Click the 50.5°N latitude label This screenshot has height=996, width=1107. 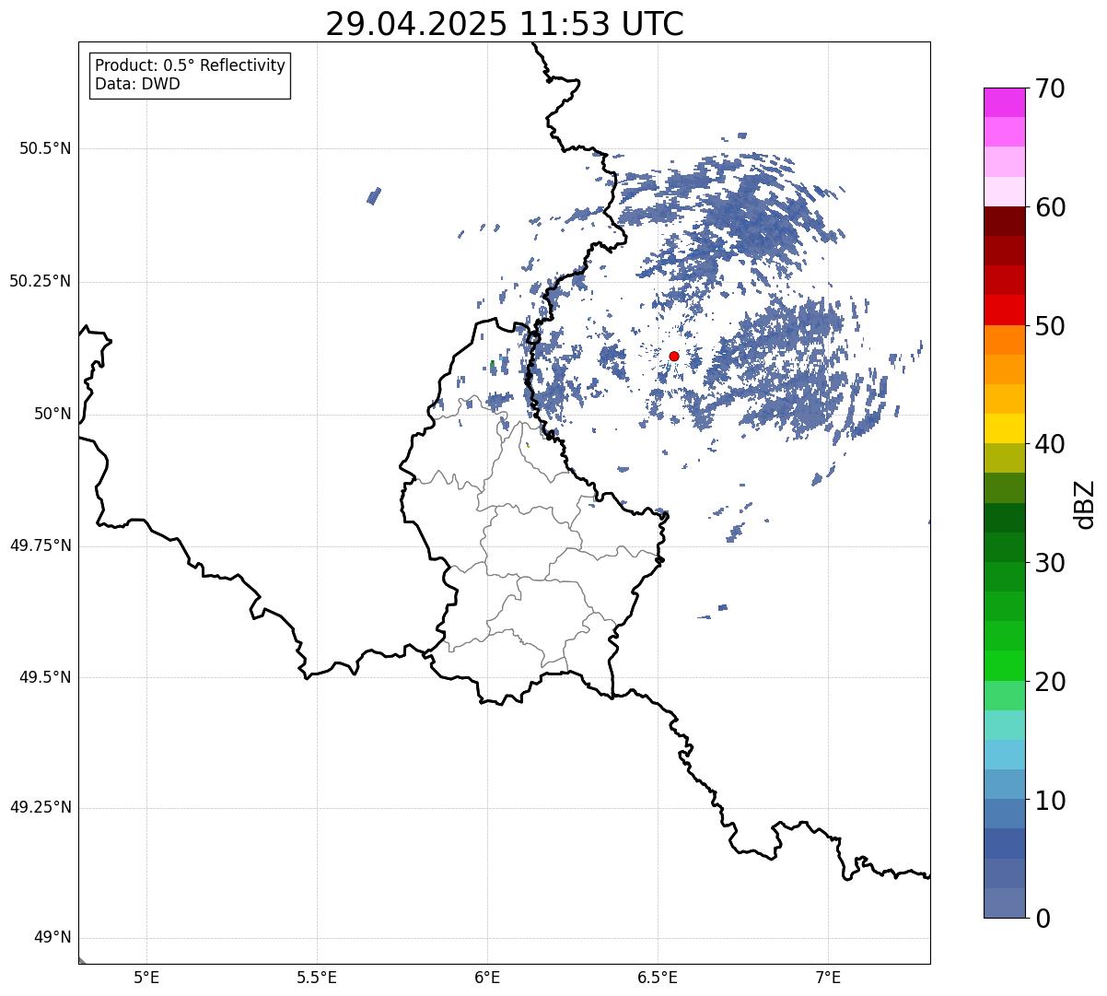coord(45,148)
